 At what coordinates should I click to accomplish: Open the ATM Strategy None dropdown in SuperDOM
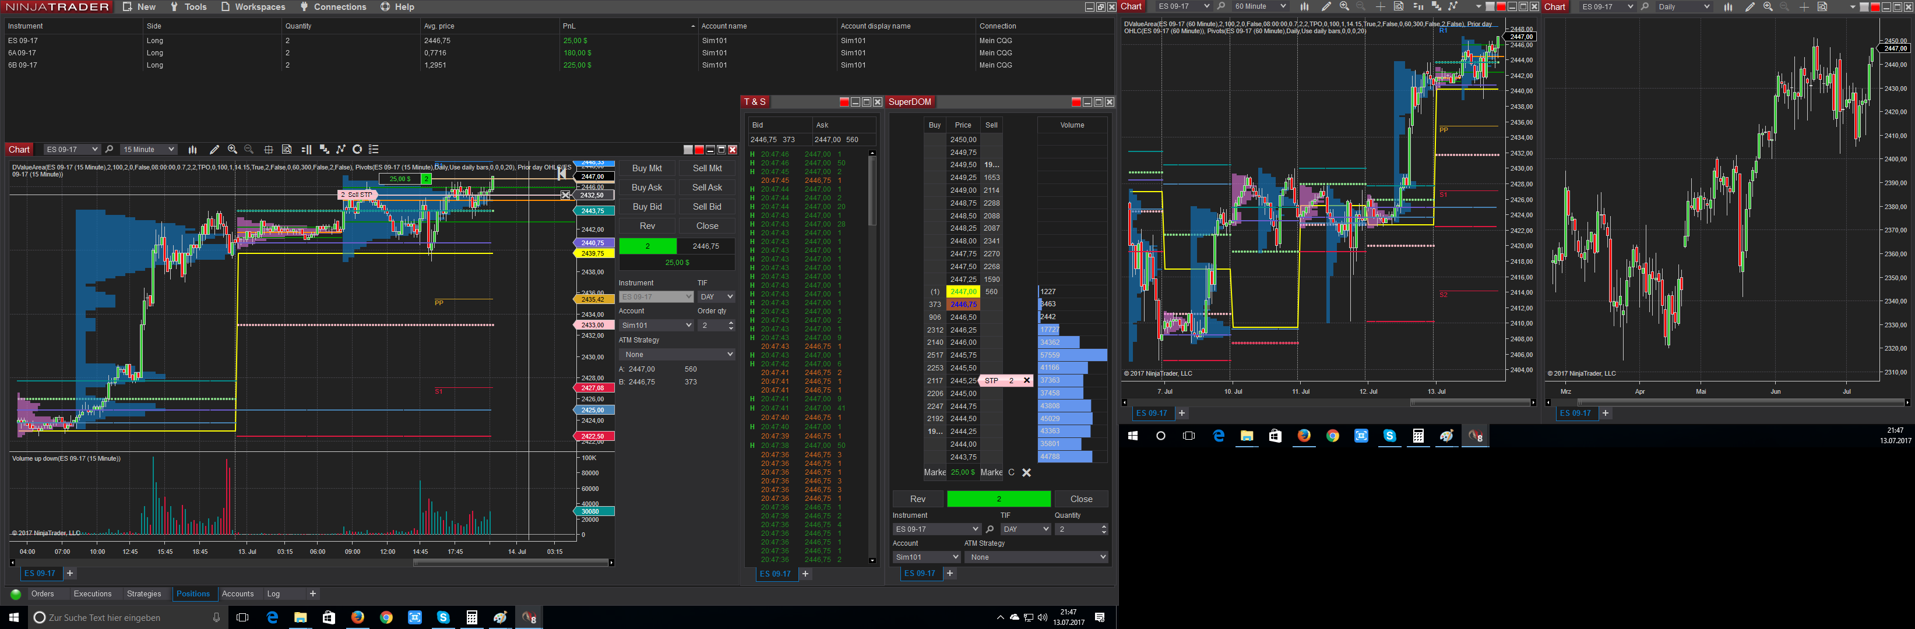point(1038,557)
